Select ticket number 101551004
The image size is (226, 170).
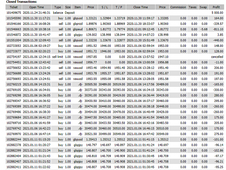click(x=14, y=40)
